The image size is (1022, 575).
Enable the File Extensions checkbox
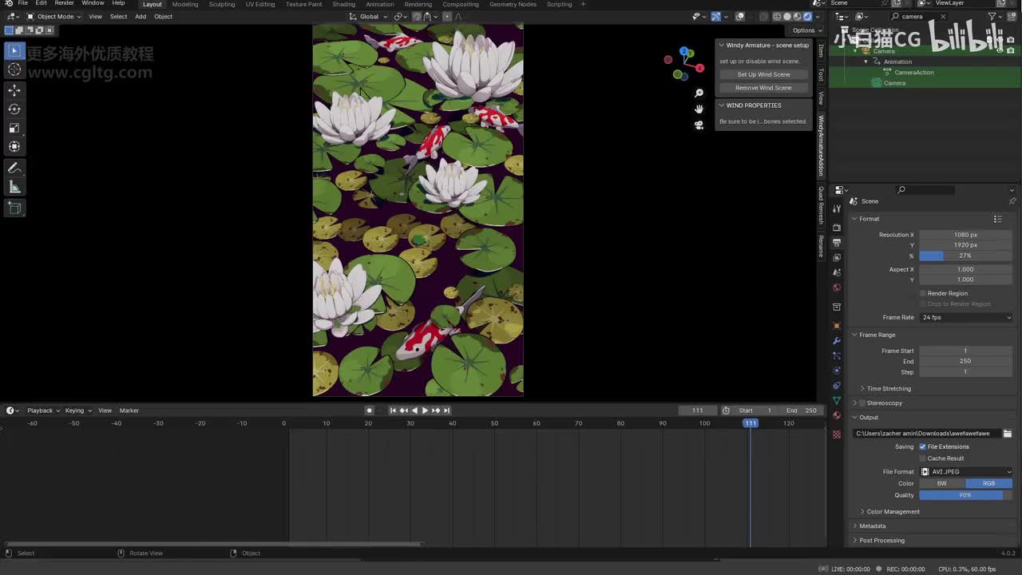(923, 446)
